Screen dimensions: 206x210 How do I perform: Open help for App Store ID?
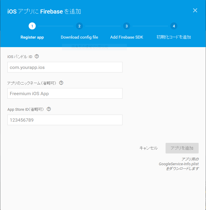pos(49,109)
